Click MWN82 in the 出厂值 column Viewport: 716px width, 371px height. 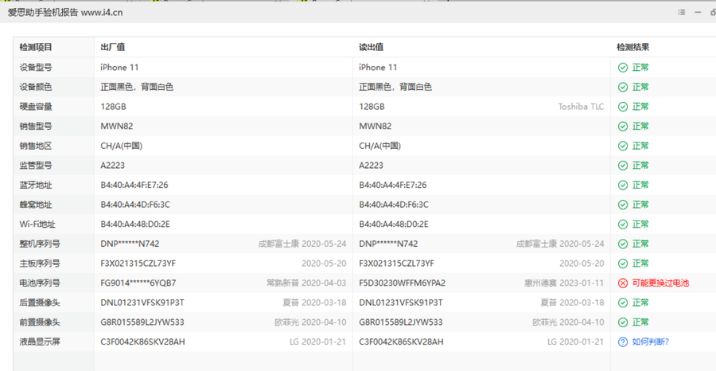coord(117,126)
